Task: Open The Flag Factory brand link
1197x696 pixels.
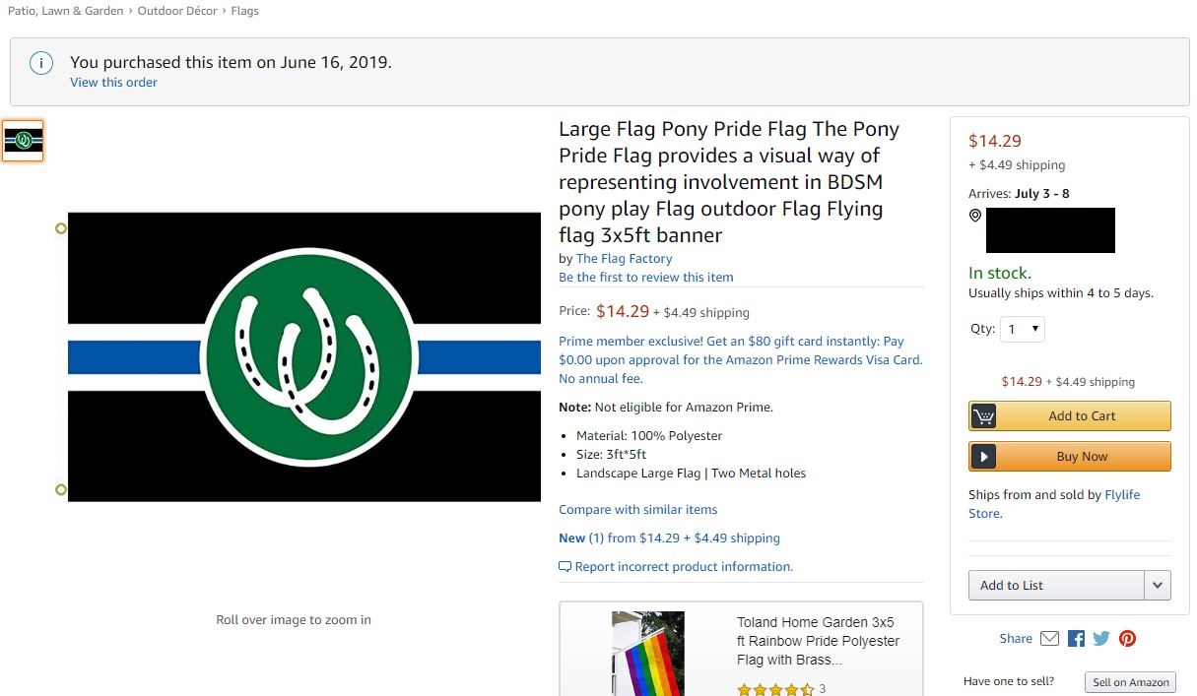Action: (624, 259)
